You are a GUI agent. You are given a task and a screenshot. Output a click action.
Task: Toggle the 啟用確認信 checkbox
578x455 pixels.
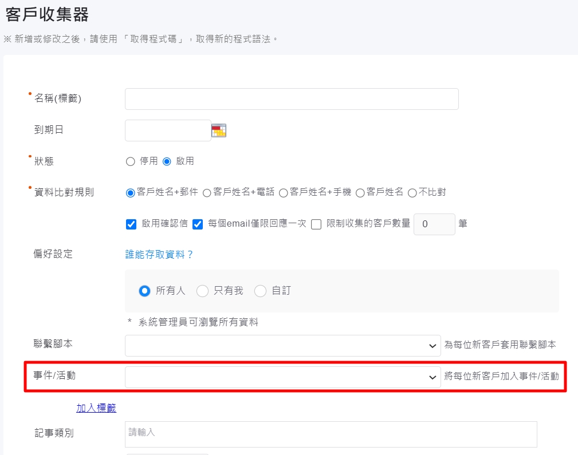[x=131, y=224]
